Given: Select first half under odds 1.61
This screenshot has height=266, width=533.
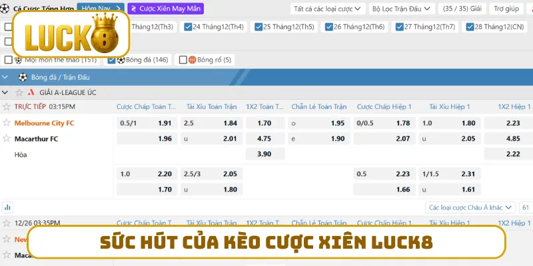Looking at the screenshot, I should click(x=450, y=190).
